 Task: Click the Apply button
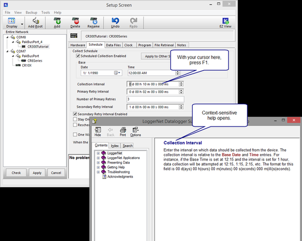tap(37, 173)
